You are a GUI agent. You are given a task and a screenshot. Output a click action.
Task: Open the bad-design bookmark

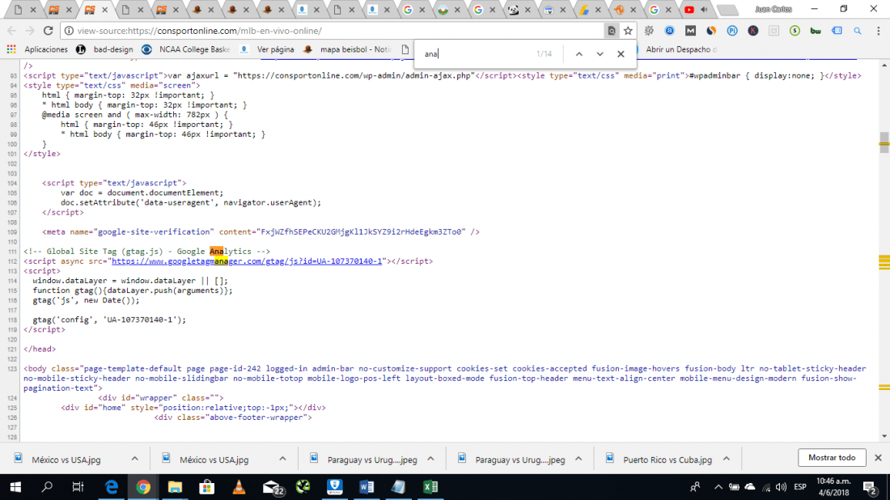(105, 49)
